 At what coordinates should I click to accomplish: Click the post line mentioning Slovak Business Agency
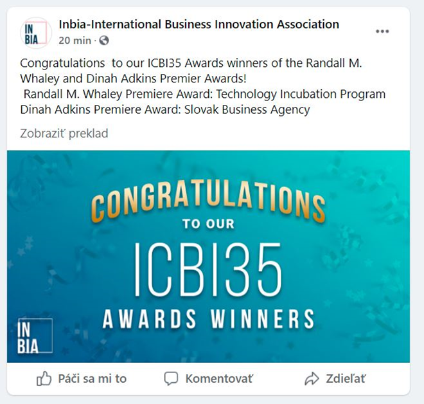(x=165, y=109)
